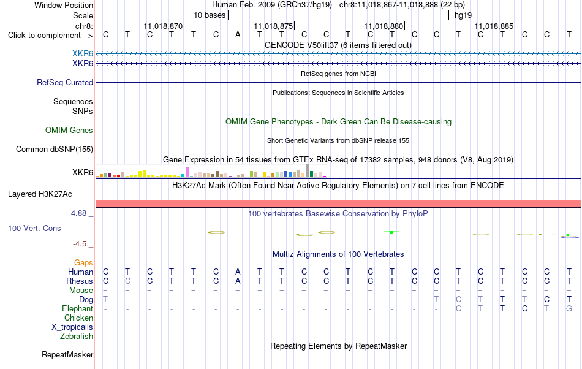Viewport: 582px width, 369px height.
Task: Click position marker 11,018,880
Action: [x=384, y=26]
